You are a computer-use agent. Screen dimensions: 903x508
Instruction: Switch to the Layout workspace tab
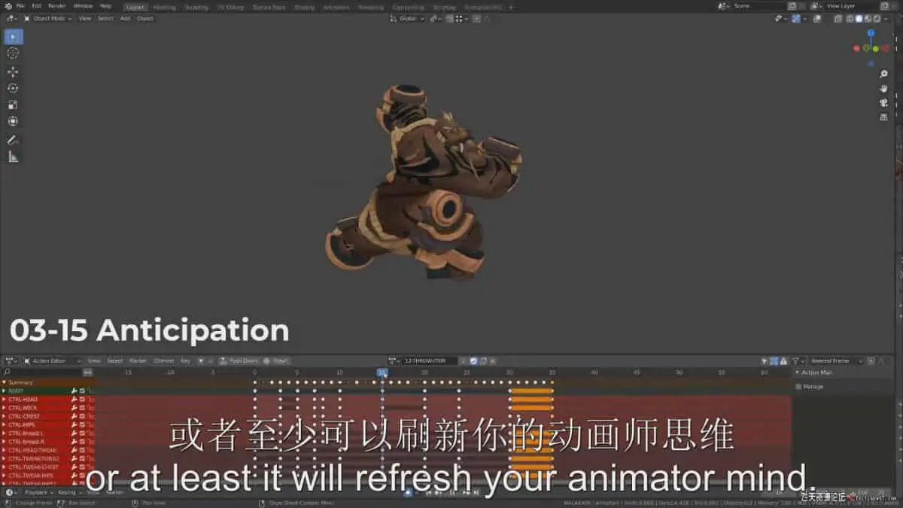click(135, 7)
